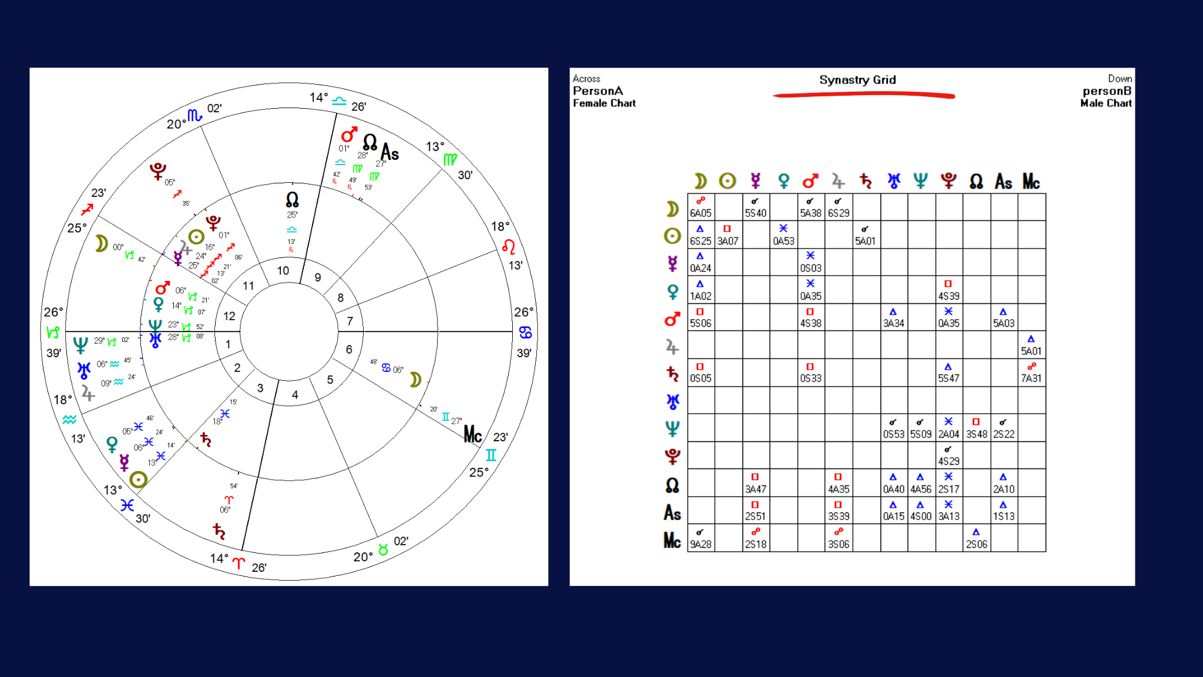Select Saturn glyph in grid column header

pyautogui.click(x=866, y=181)
